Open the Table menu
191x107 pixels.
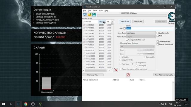click(95, 11)
